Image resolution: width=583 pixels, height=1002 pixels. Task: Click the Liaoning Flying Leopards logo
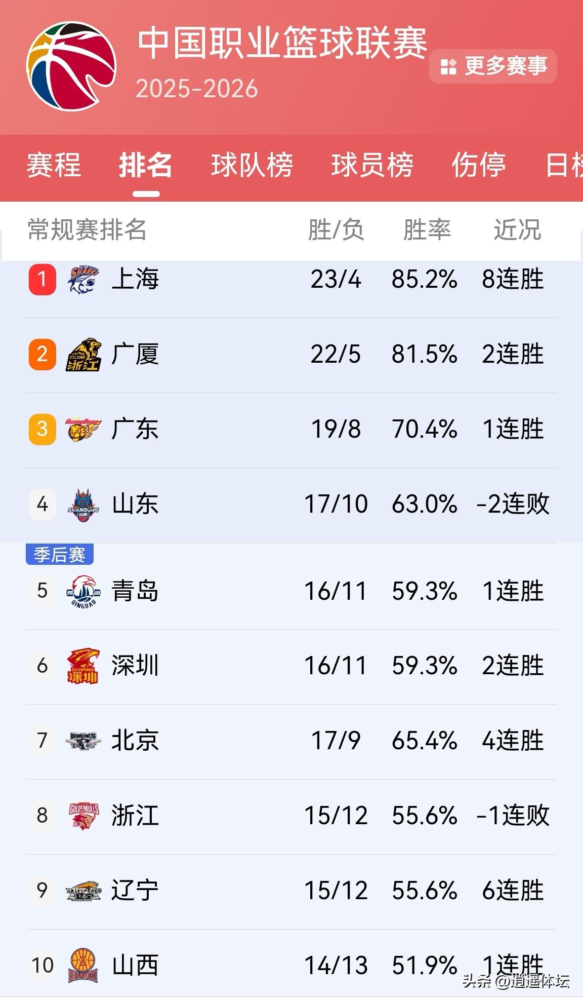tap(82, 891)
